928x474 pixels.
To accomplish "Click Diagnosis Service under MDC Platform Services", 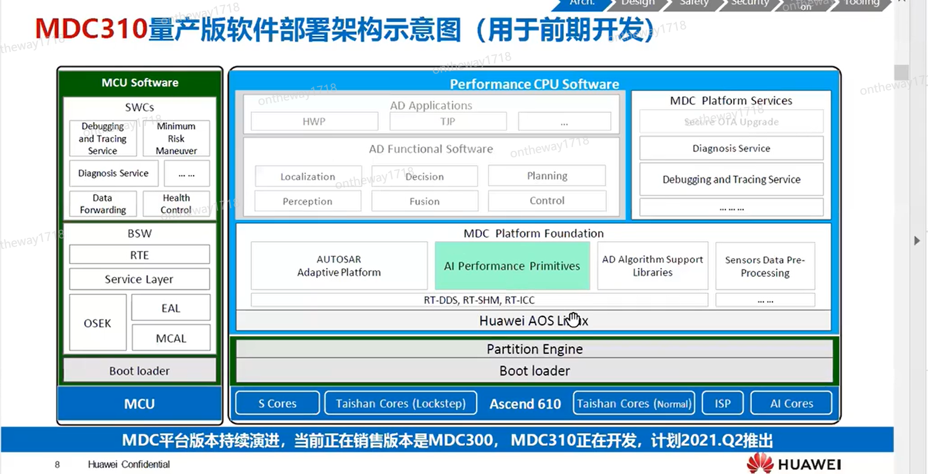I will tap(731, 148).
